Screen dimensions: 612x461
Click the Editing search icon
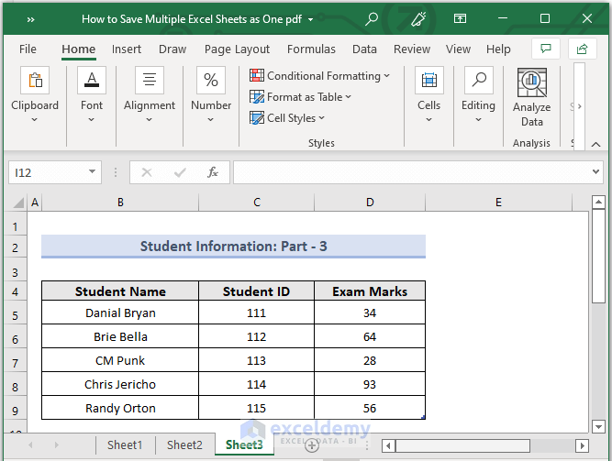[x=478, y=82]
